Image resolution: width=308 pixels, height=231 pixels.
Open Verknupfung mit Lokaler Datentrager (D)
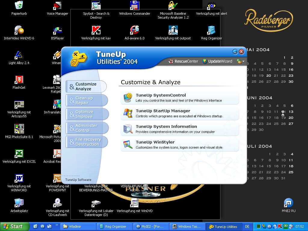click(x=96, y=208)
